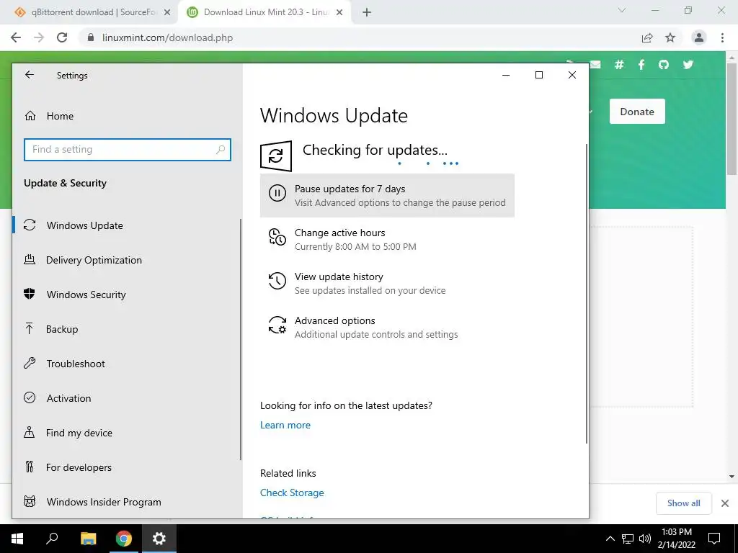The width and height of the screenshot is (738, 553).
Task: Click Show all in the downloads bar
Action: click(x=684, y=503)
